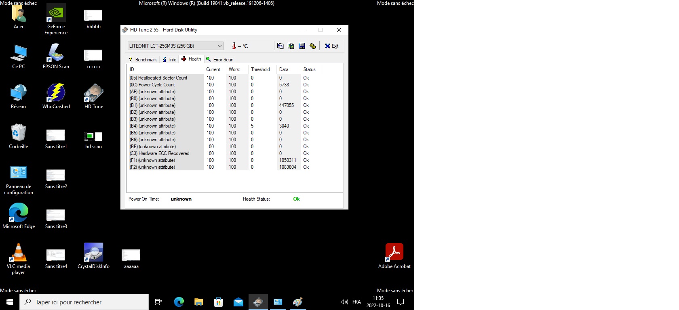Select the aaaaaa desktop file

pyautogui.click(x=131, y=259)
